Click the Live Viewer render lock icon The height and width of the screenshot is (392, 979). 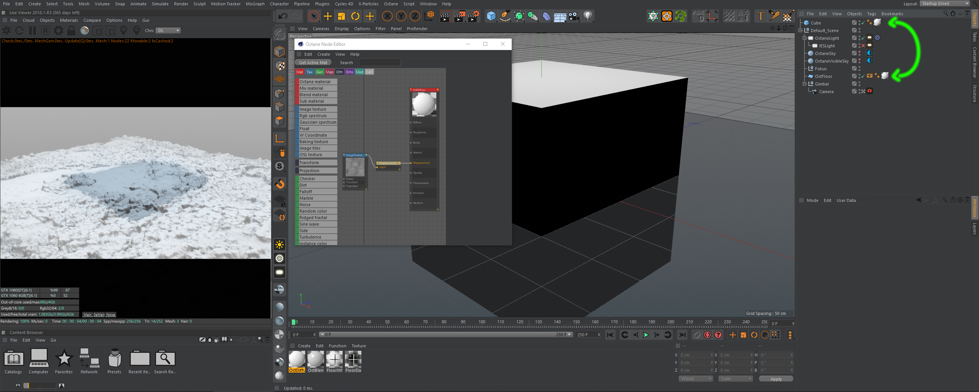point(71,31)
